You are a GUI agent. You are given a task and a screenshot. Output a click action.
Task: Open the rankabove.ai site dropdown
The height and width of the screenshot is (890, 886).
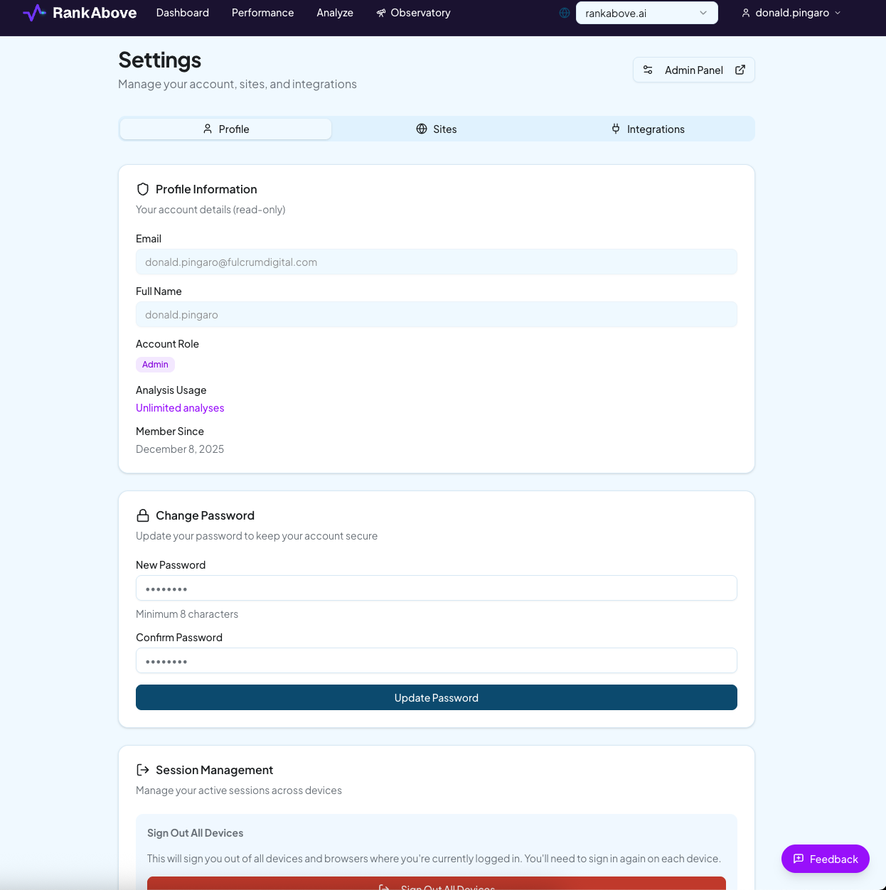(x=647, y=13)
